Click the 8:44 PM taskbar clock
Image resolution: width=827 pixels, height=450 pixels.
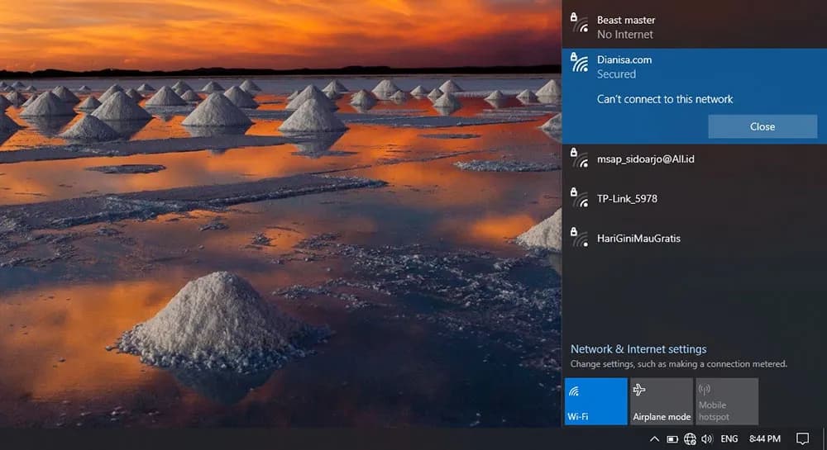click(x=764, y=438)
